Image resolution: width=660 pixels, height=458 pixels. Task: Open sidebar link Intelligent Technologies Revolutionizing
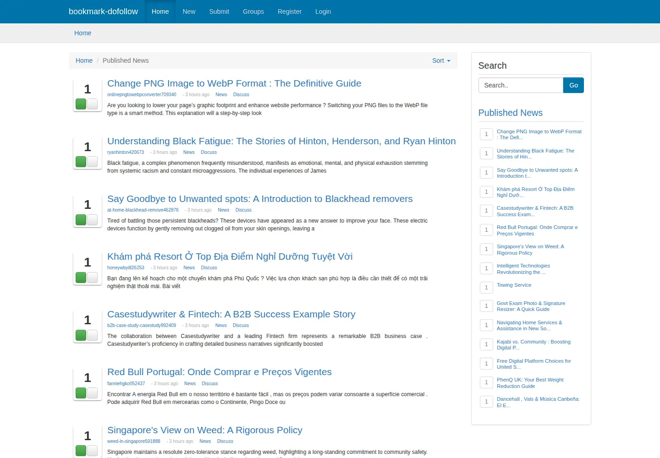pyautogui.click(x=523, y=269)
